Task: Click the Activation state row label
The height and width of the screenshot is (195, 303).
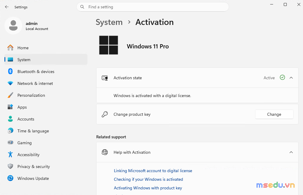Action: coord(128,78)
